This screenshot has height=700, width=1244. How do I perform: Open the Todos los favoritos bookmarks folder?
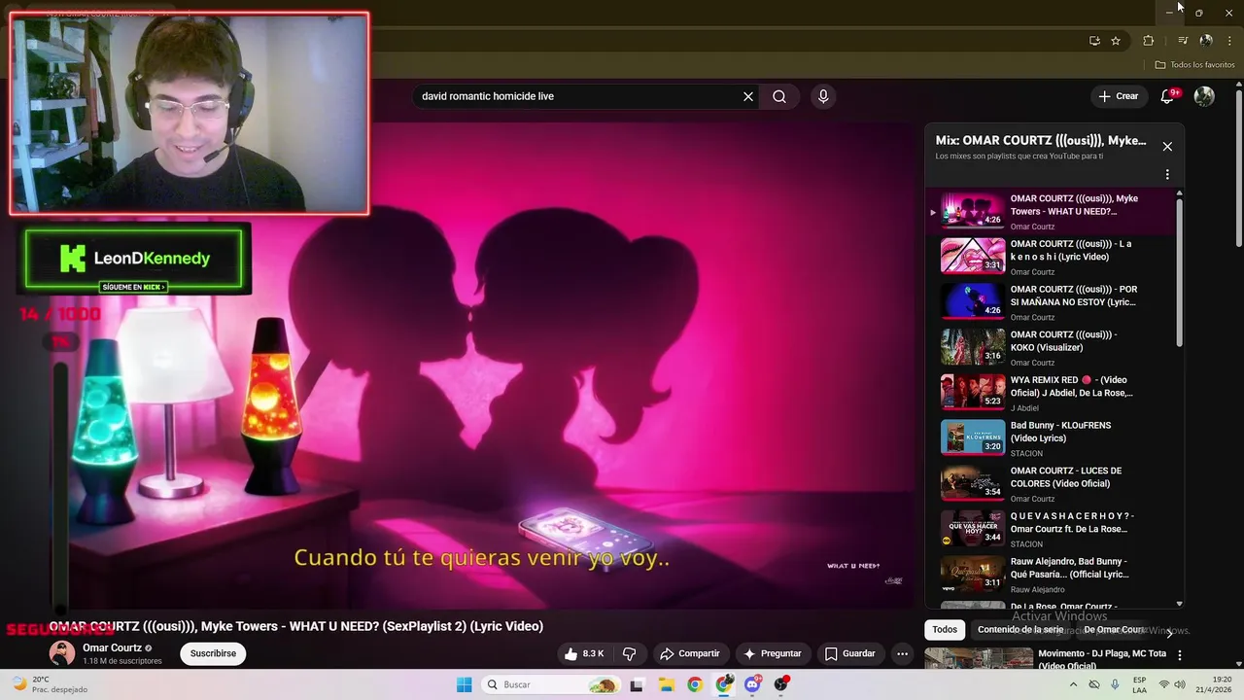tap(1194, 65)
